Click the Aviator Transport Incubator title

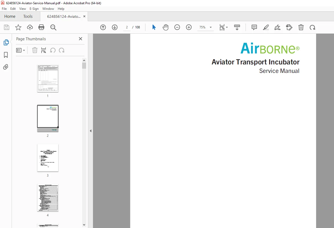(x=256, y=62)
